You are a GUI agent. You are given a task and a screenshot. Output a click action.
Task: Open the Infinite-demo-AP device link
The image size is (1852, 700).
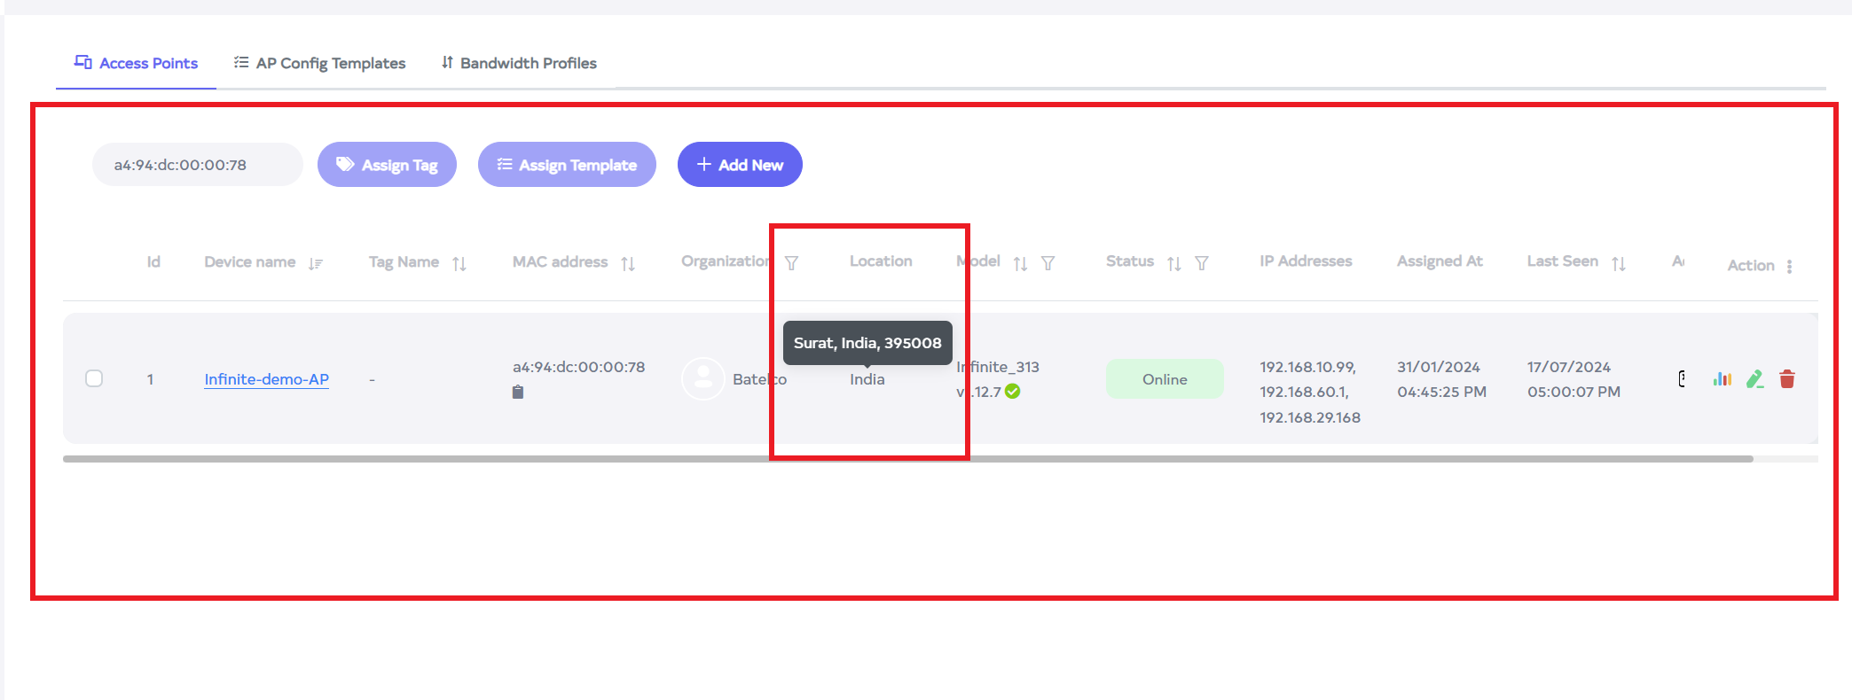point(266,379)
